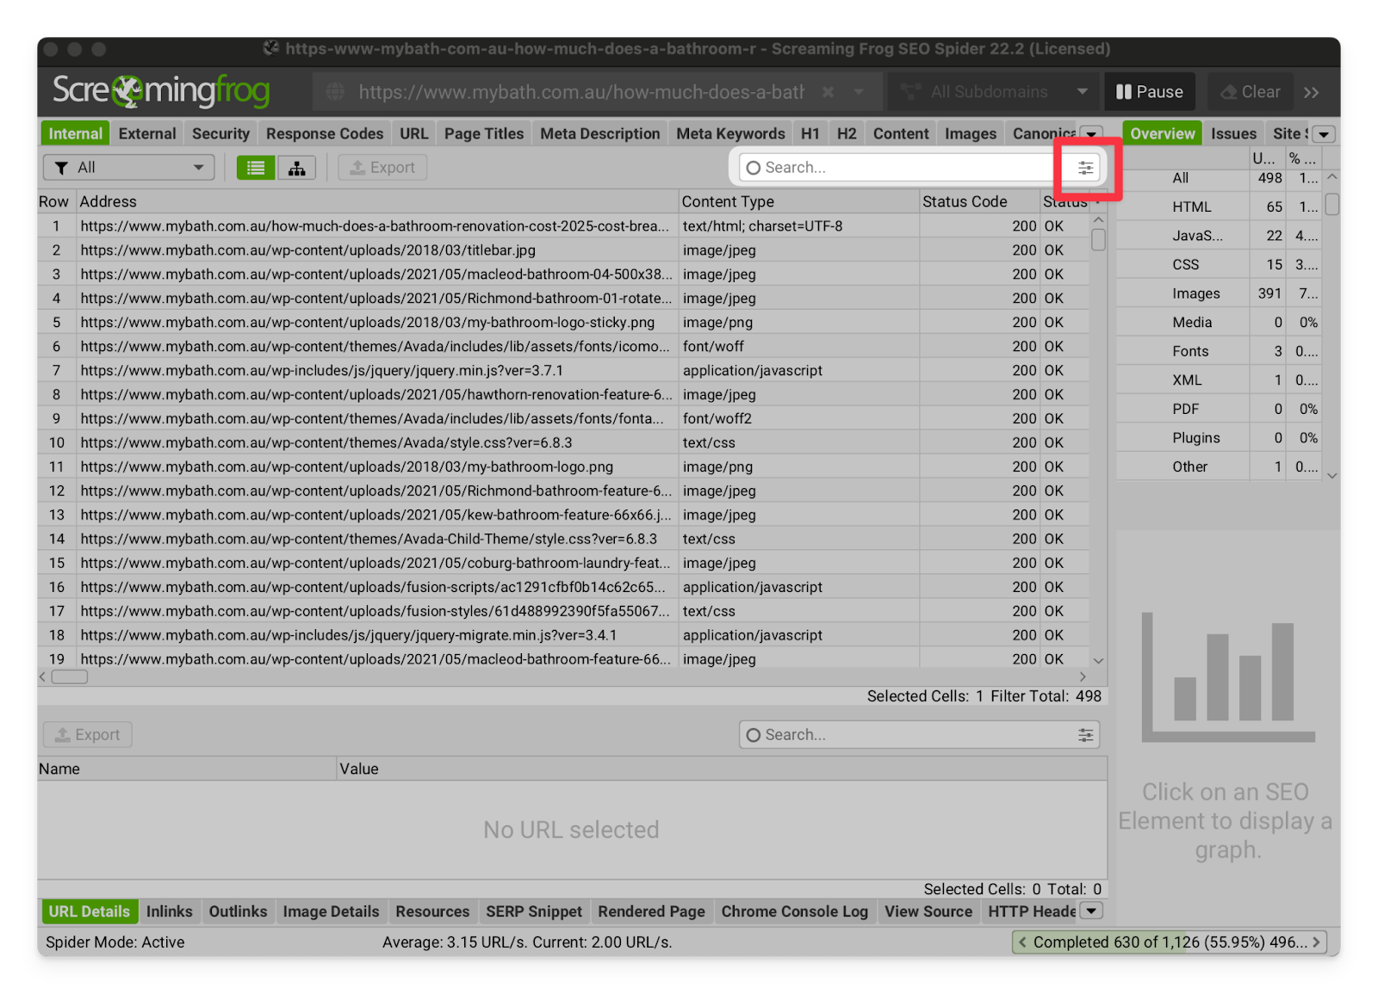Screen dimensions: 1378x994
Task: Open the search filter options icon
Action: pyautogui.click(x=1085, y=168)
